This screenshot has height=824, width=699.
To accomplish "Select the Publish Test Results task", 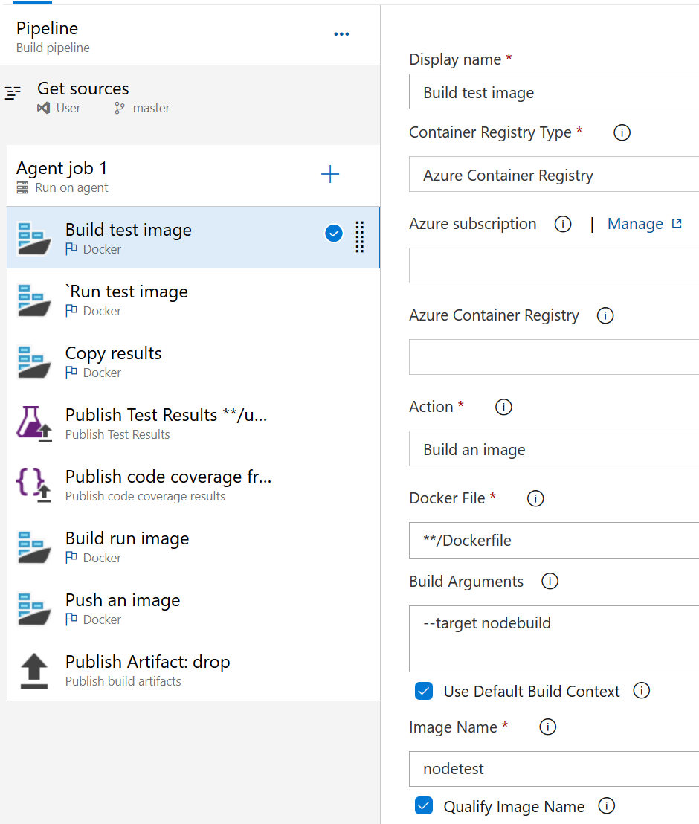I will point(193,423).
